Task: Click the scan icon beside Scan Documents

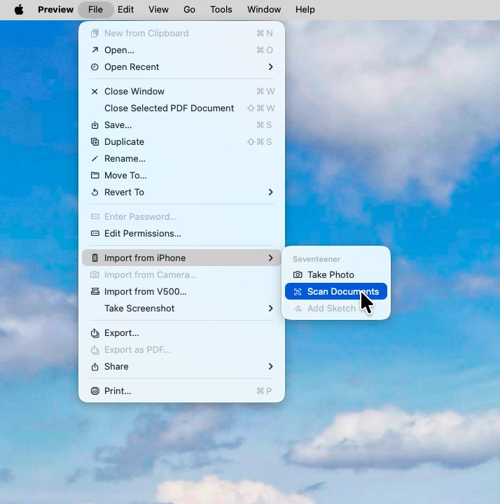Action: (298, 292)
